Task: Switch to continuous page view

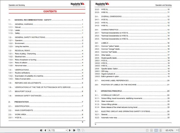Action: point(151,130)
